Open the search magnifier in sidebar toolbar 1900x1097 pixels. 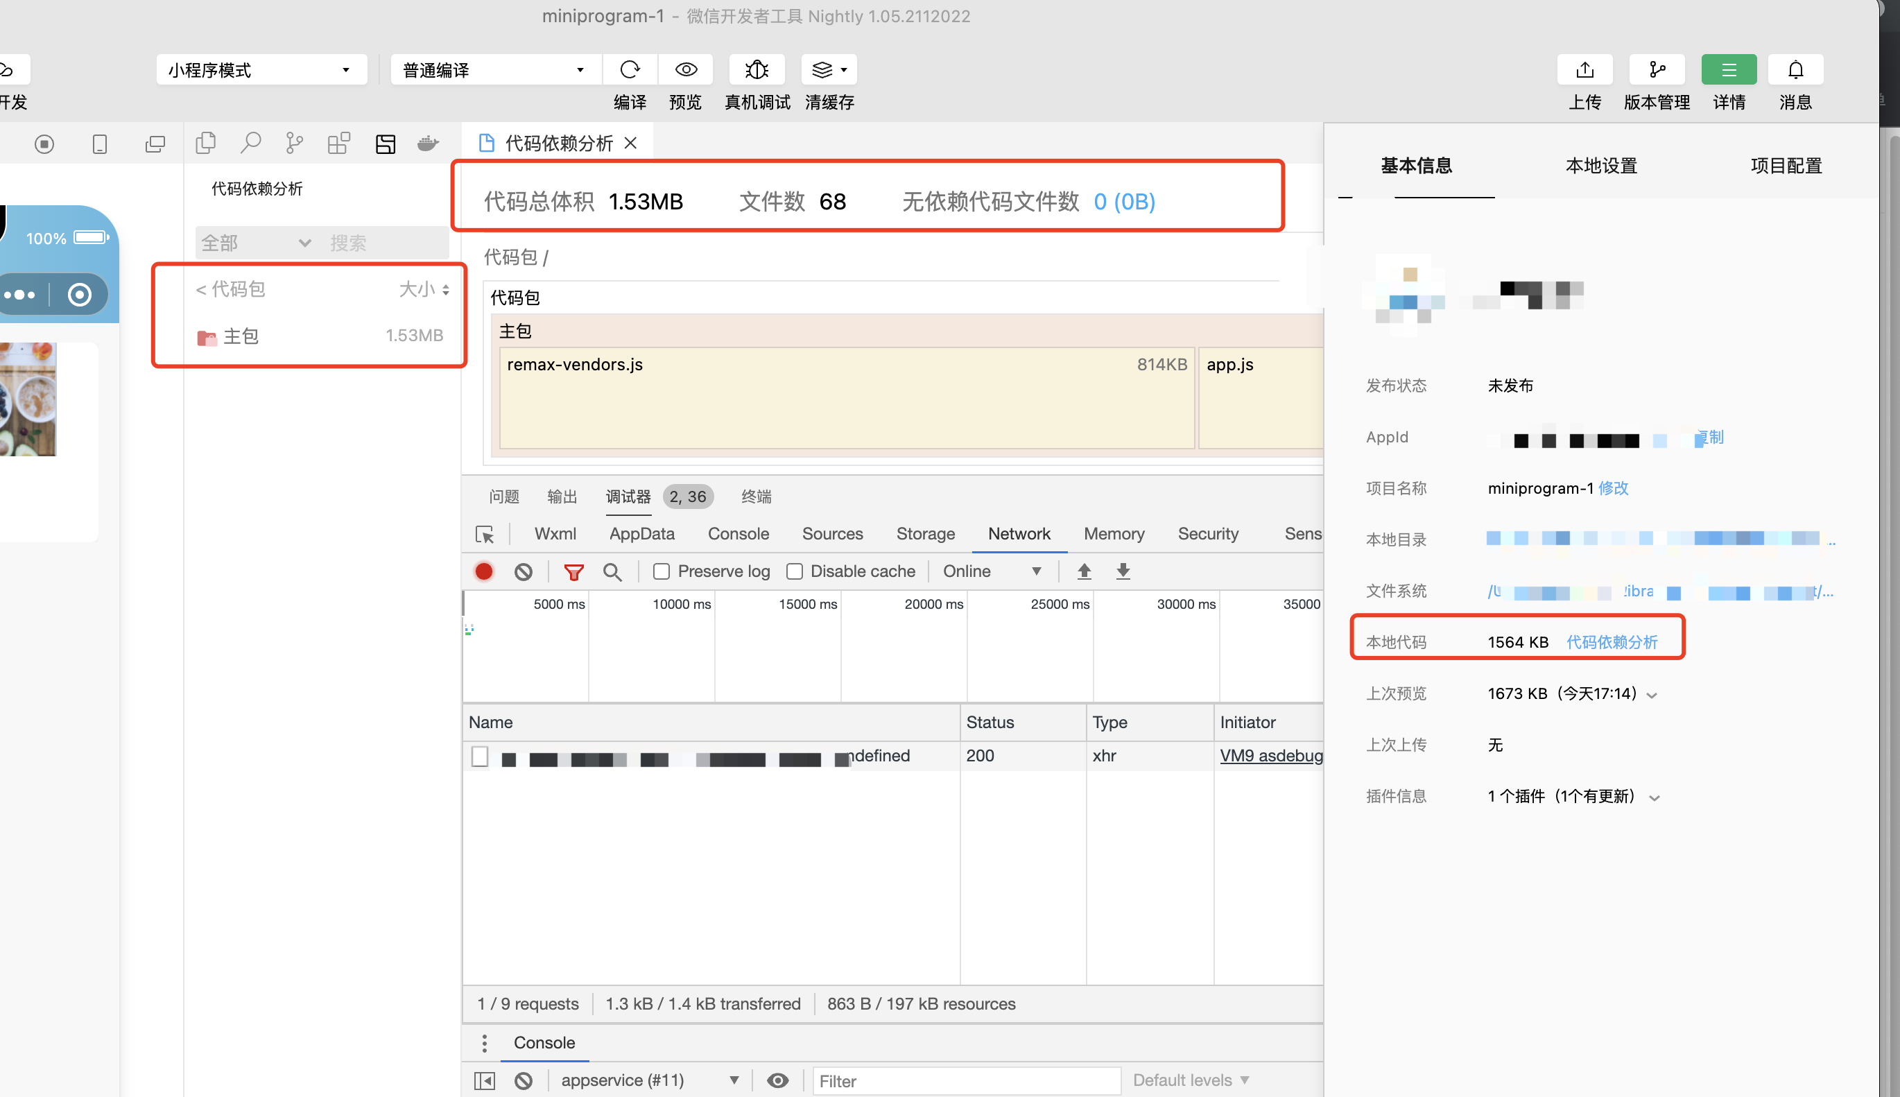(x=250, y=142)
